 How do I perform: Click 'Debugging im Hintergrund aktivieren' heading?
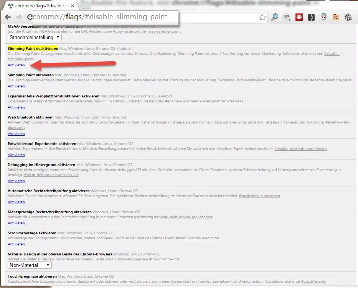coord(41,165)
